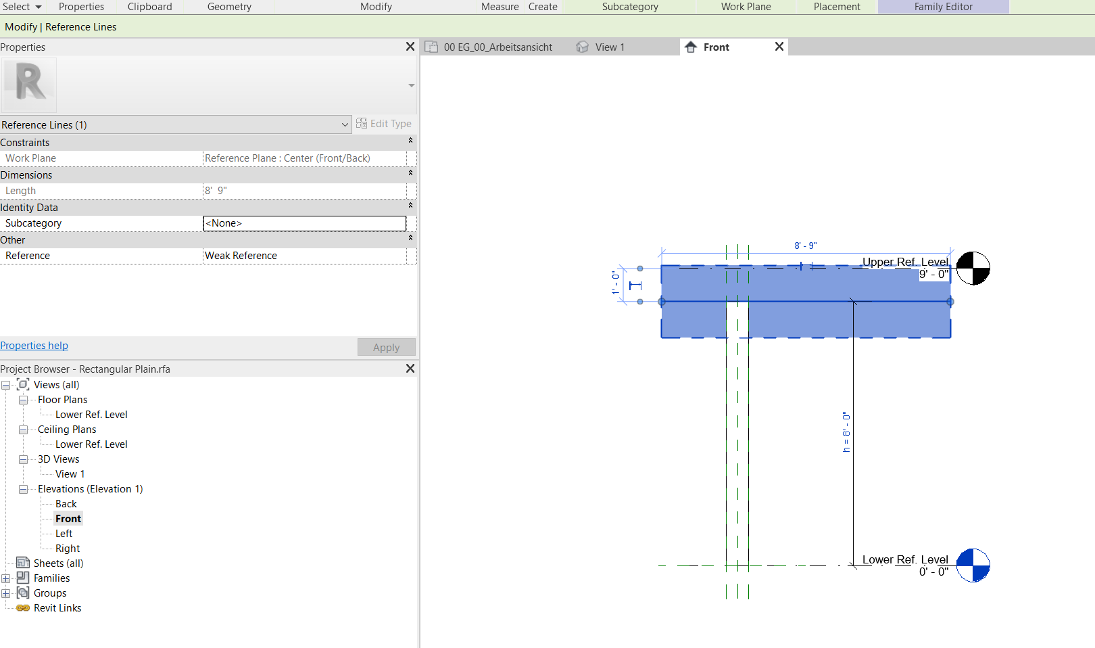Open the Select menu dropdown

coord(22,6)
